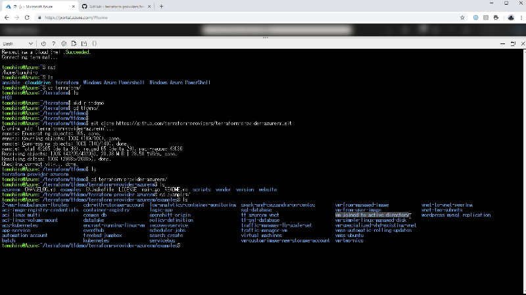Open a new browser tab
This screenshot has width=526, height=295.
161,7
